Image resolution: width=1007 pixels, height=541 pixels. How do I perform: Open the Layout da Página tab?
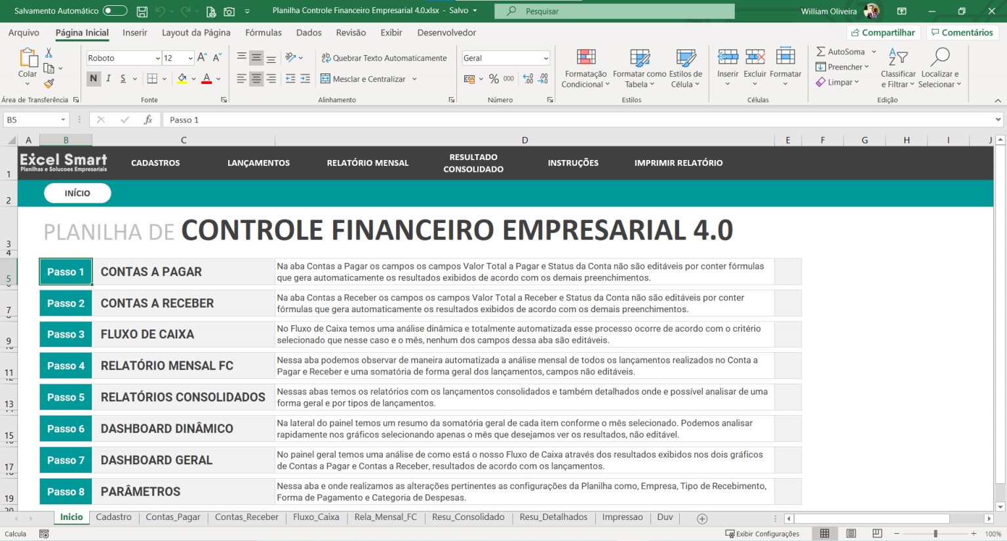click(x=196, y=33)
